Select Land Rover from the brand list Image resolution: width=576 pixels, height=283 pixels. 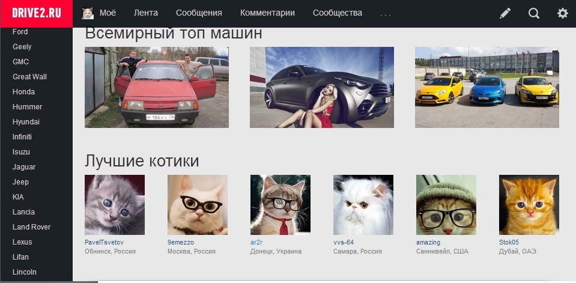coord(32,227)
